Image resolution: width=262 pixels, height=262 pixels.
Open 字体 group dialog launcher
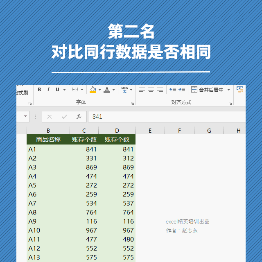click(x=132, y=104)
